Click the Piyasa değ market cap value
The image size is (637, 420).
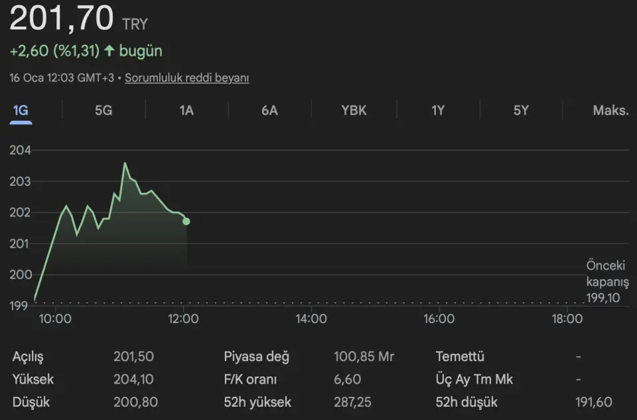pyautogui.click(x=364, y=357)
